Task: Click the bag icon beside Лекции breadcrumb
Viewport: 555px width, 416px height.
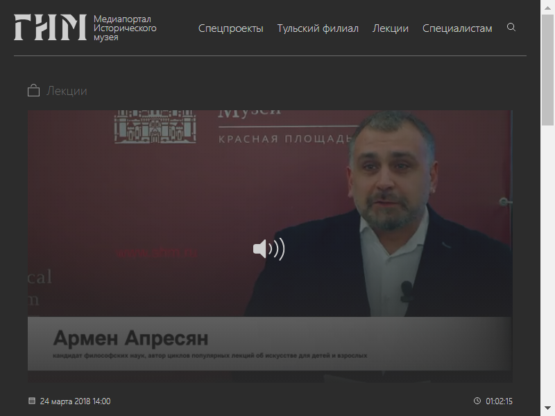Action: pyautogui.click(x=33, y=91)
